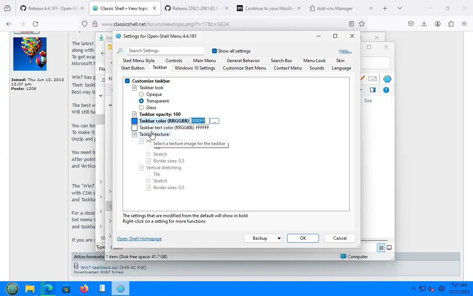Image resolution: width=473 pixels, height=296 pixels.
Task: Click the balloon avatar on forum post
Action: coord(30,54)
